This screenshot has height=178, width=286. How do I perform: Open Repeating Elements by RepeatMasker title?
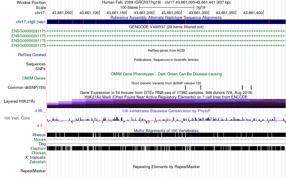pos(166,167)
